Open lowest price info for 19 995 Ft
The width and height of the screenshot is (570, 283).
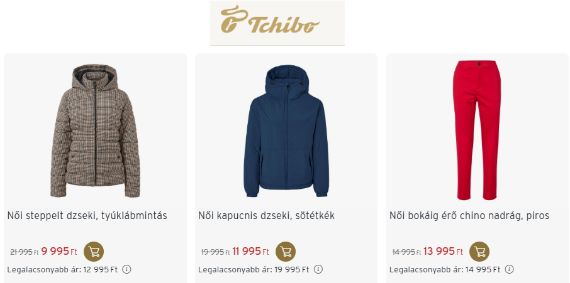318,270
